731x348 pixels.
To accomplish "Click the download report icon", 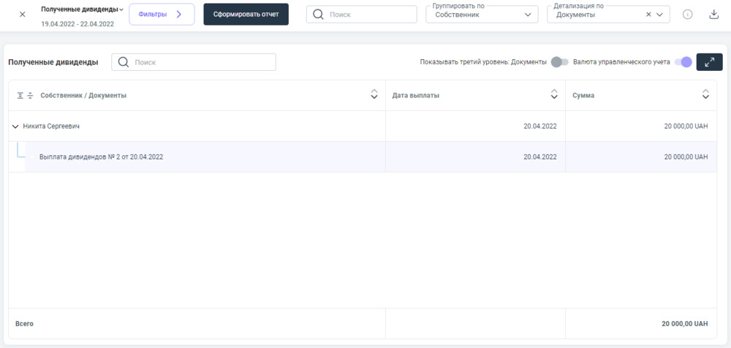I will [714, 15].
